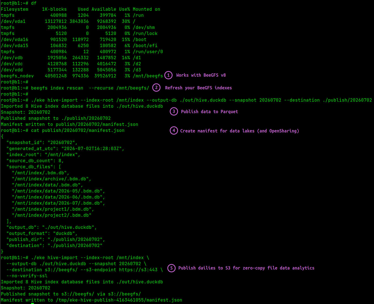Select the /dev/vdb row in df output
374x304 pixels.
click(71, 58)
